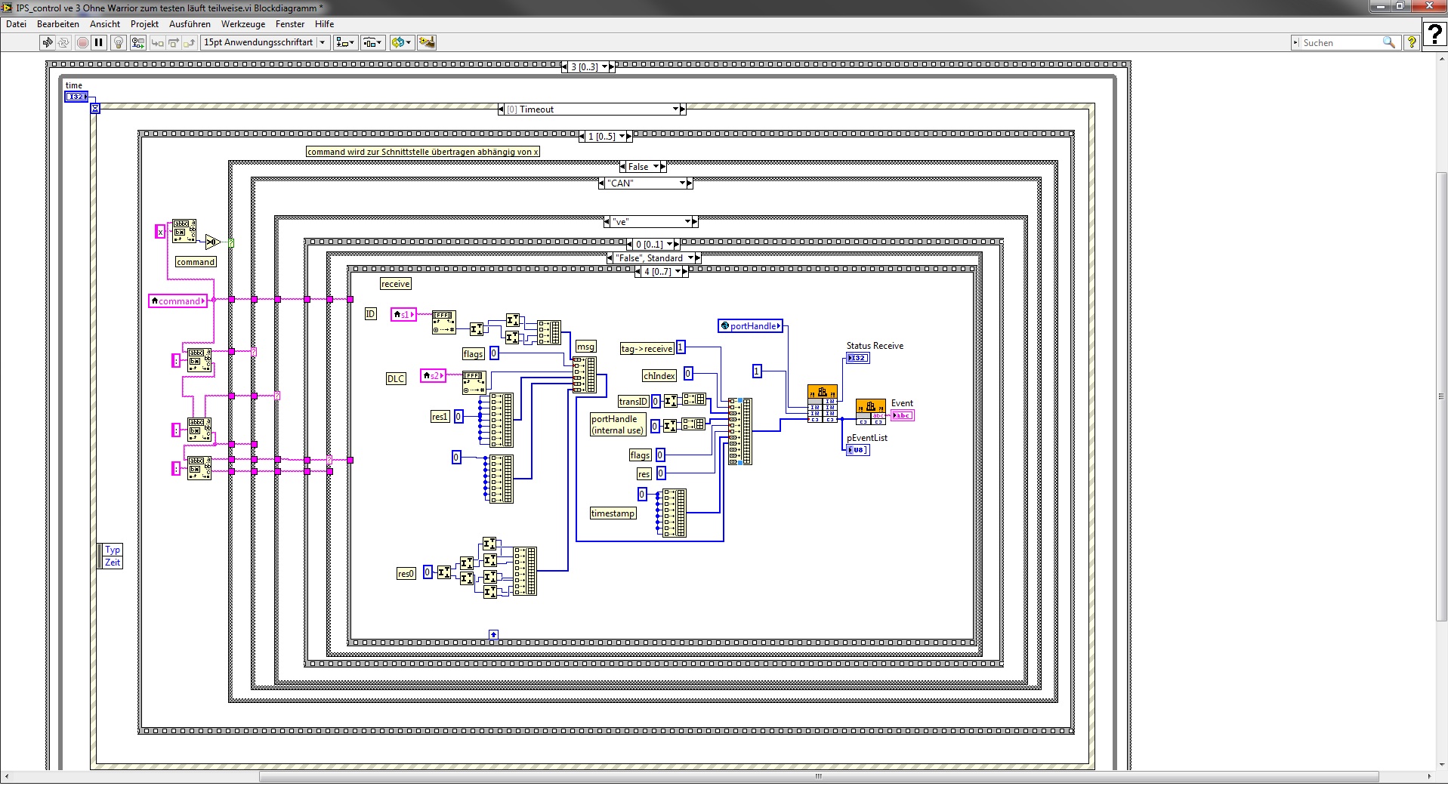Open the Ausführen menu
Screen dimensions: 1448x786
point(190,24)
